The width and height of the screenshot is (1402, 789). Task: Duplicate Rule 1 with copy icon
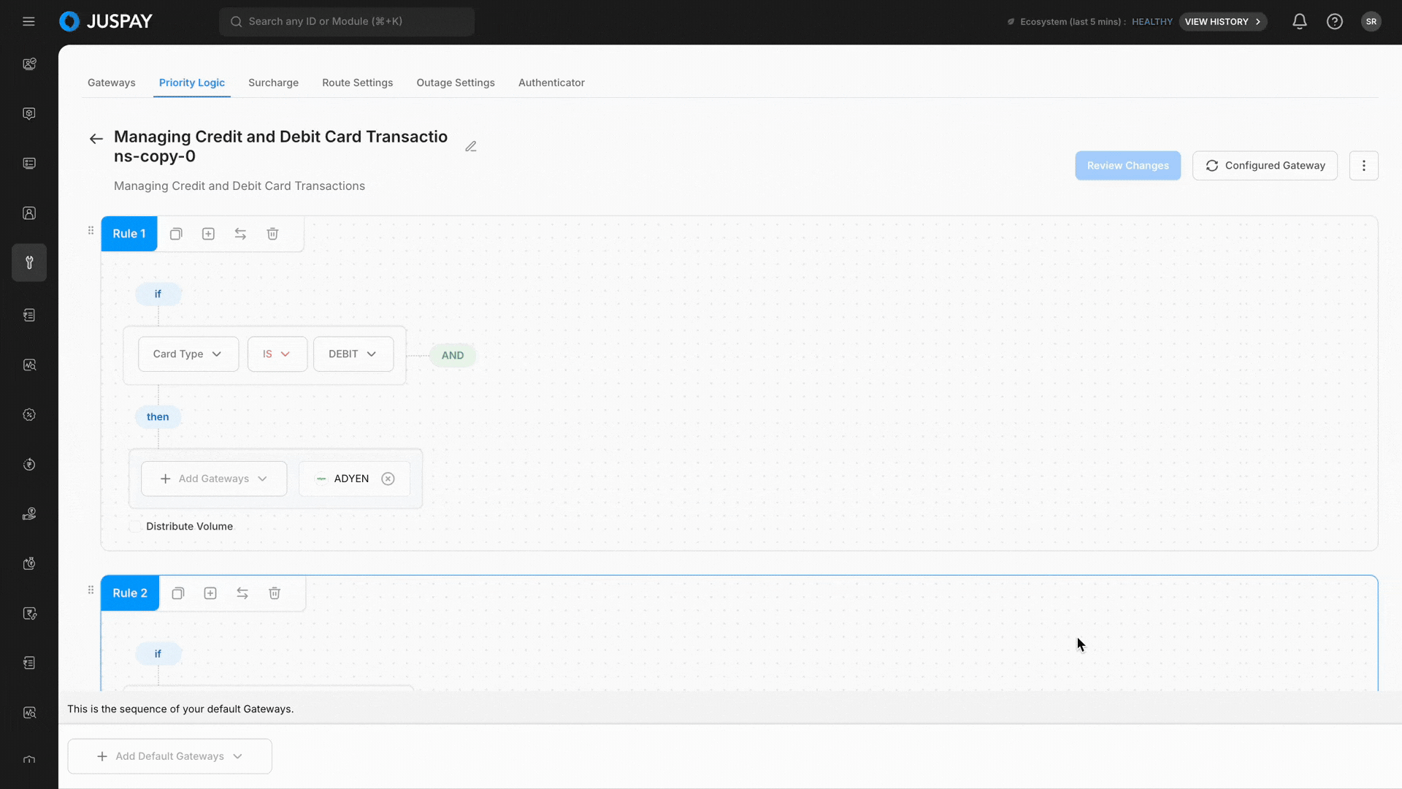(x=176, y=234)
